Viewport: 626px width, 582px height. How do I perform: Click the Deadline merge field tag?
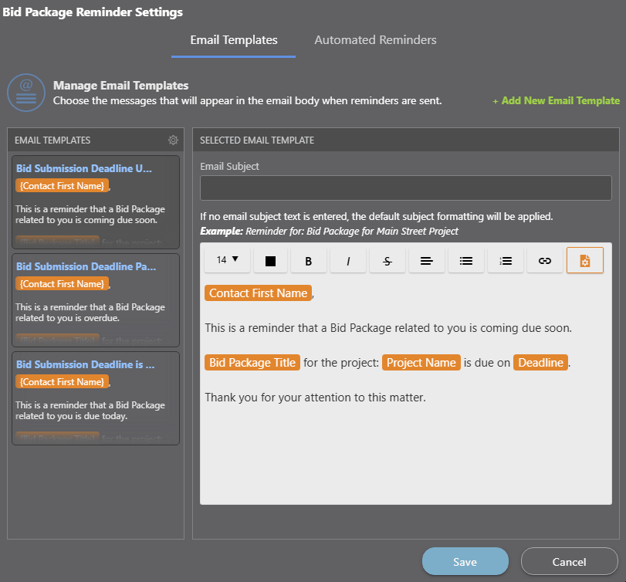pos(540,363)
